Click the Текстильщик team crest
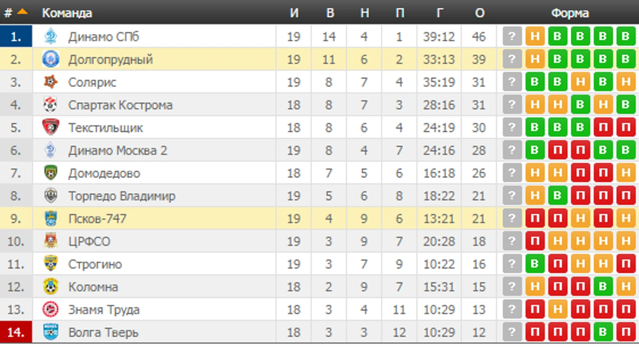Image resolution: width=639 pixels, height=348 pixels. click(51, 127)
